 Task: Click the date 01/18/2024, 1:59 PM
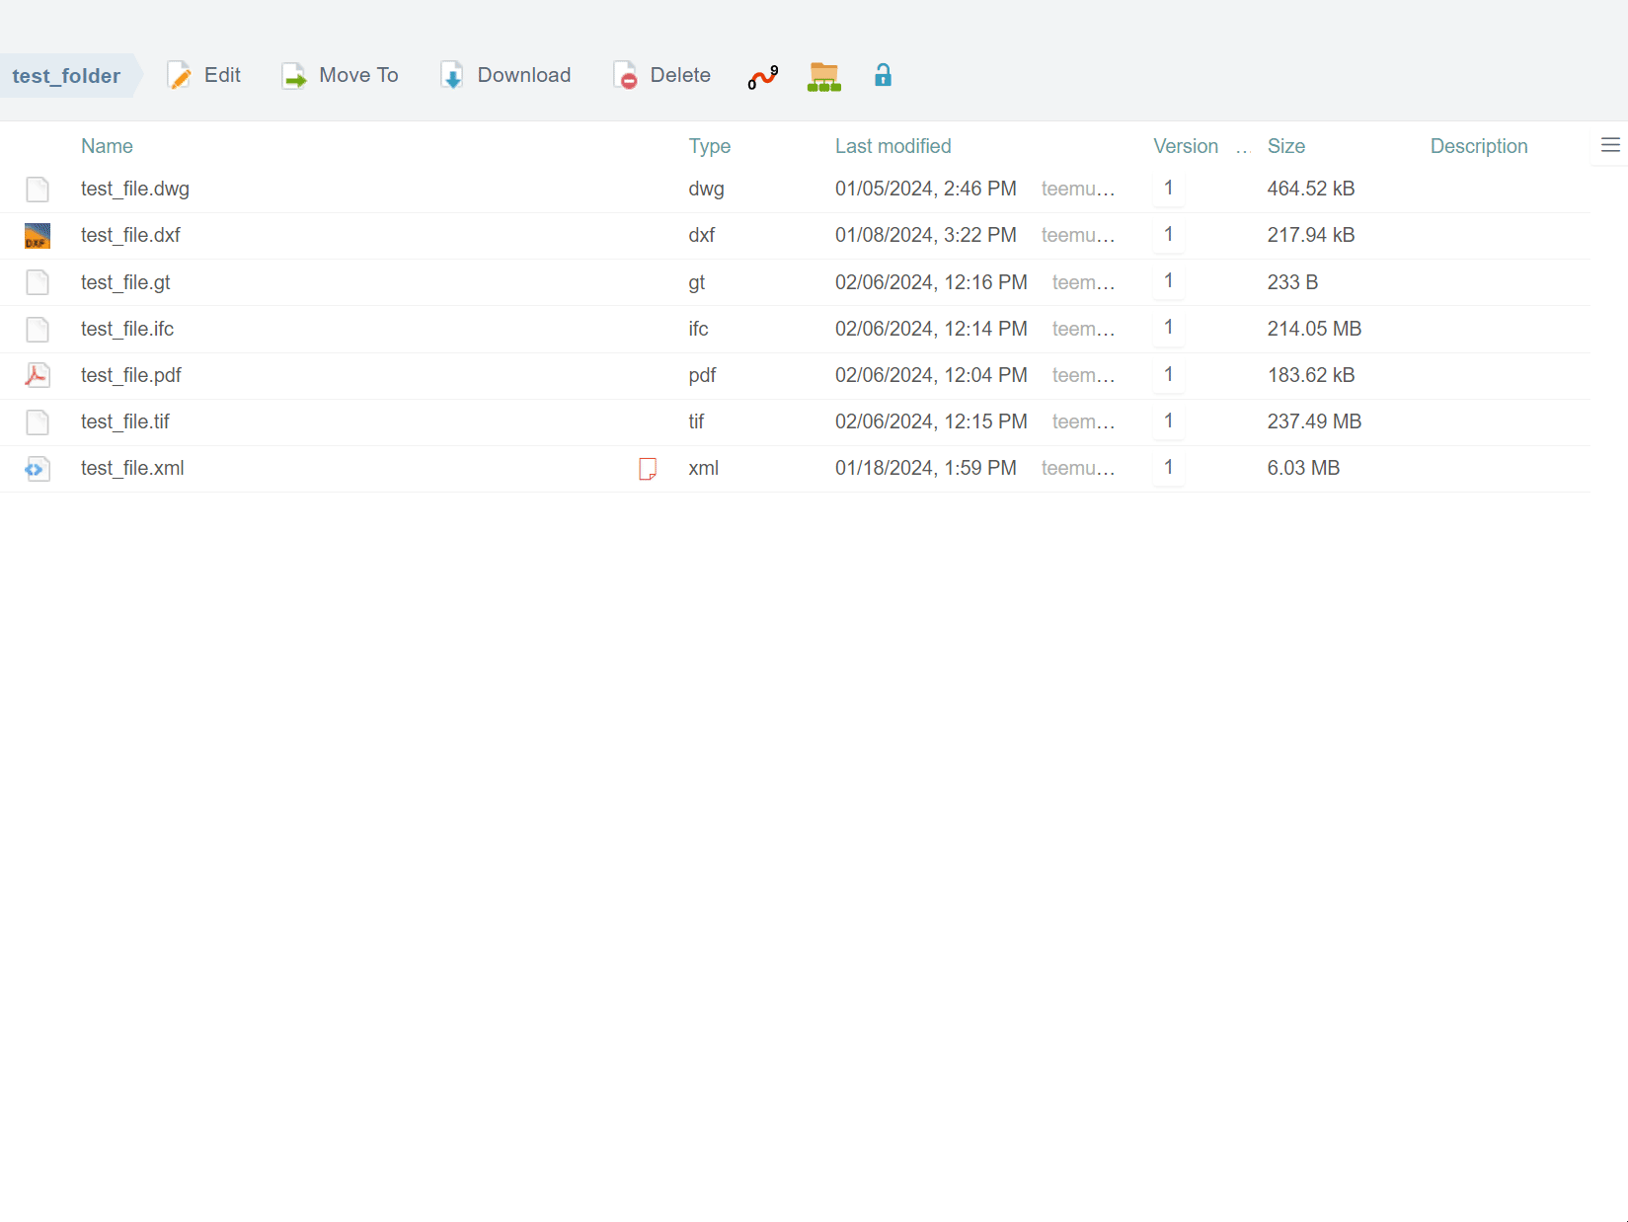tap(926, 468)
